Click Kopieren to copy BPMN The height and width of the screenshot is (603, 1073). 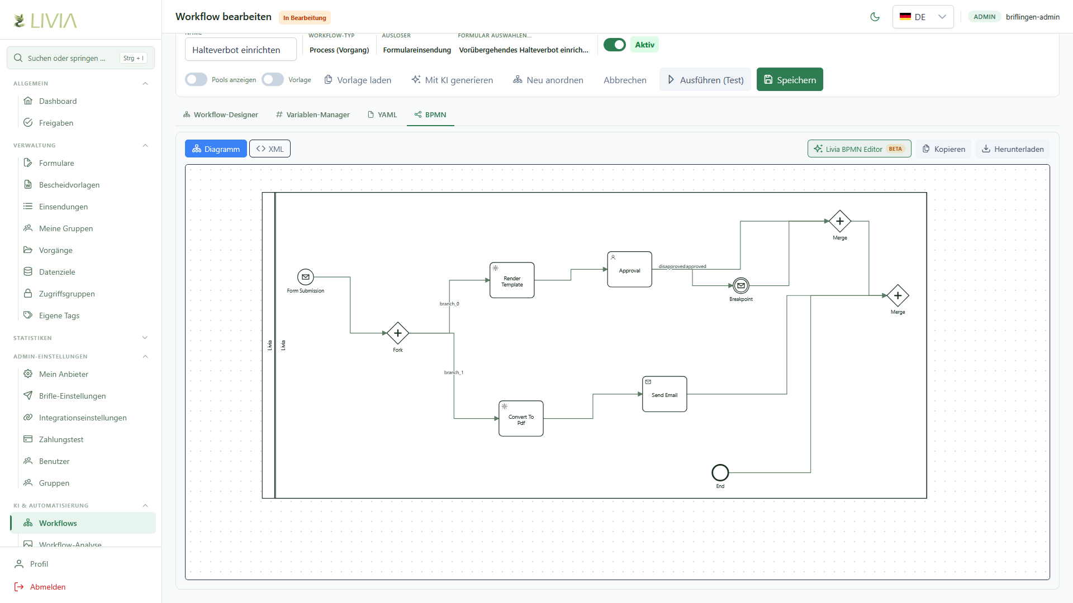[943, 149]
